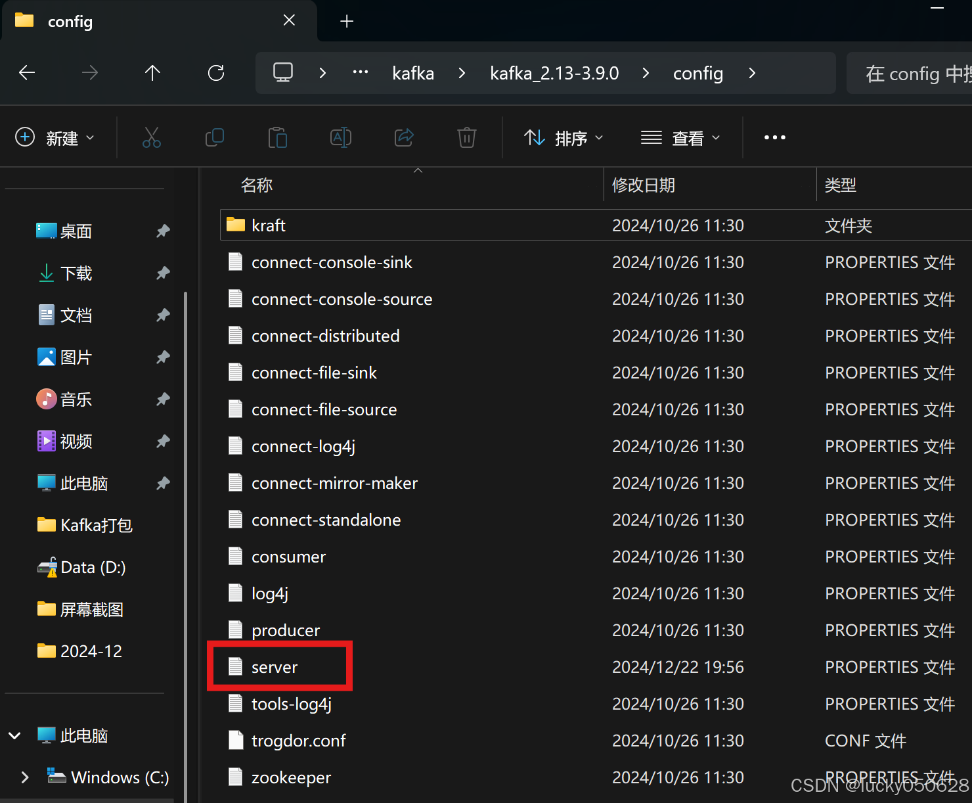This screenshot has width=972, height=803.
Task: Go forward with the right arrow button
Action: [90, 73]
